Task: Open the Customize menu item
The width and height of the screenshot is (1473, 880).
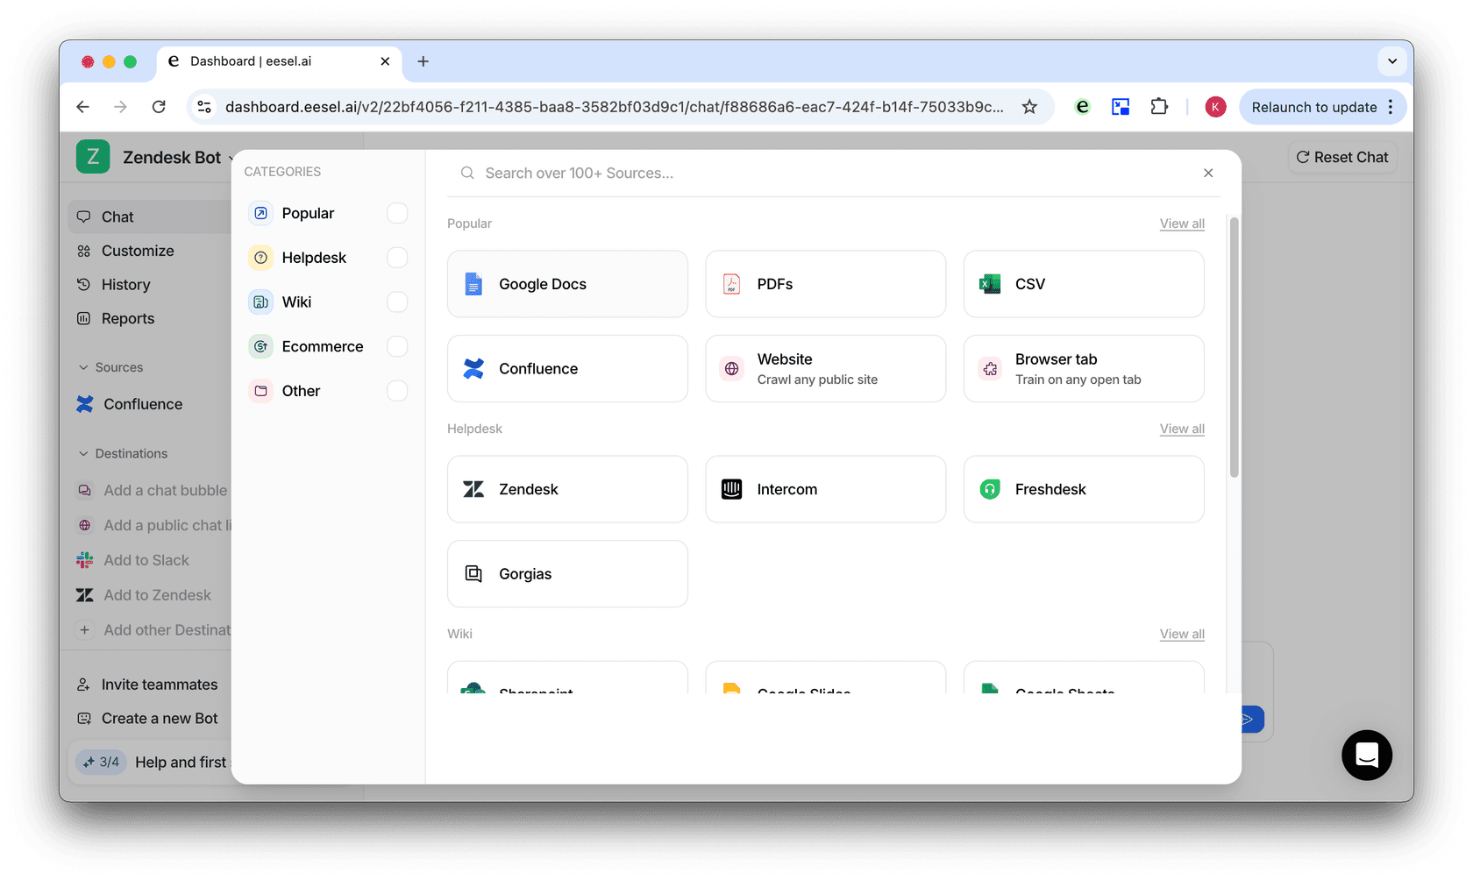Action: 138,251
